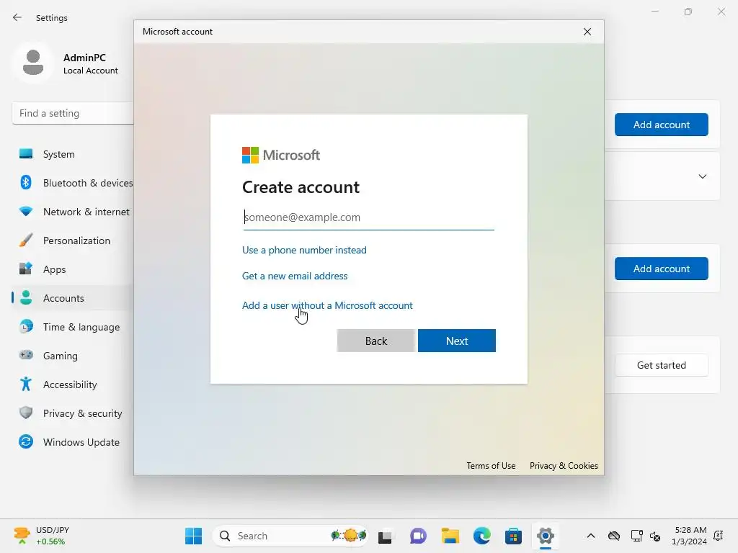
Task: Click the upper Add account button
Action: point(662,125)
